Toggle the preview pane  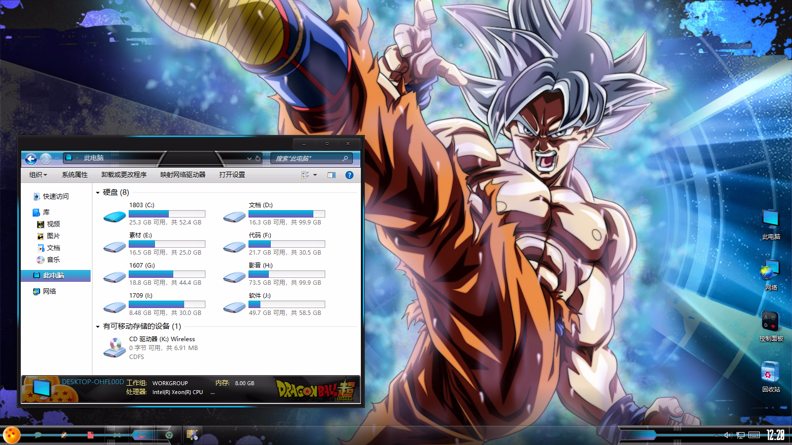click(332, 175)
